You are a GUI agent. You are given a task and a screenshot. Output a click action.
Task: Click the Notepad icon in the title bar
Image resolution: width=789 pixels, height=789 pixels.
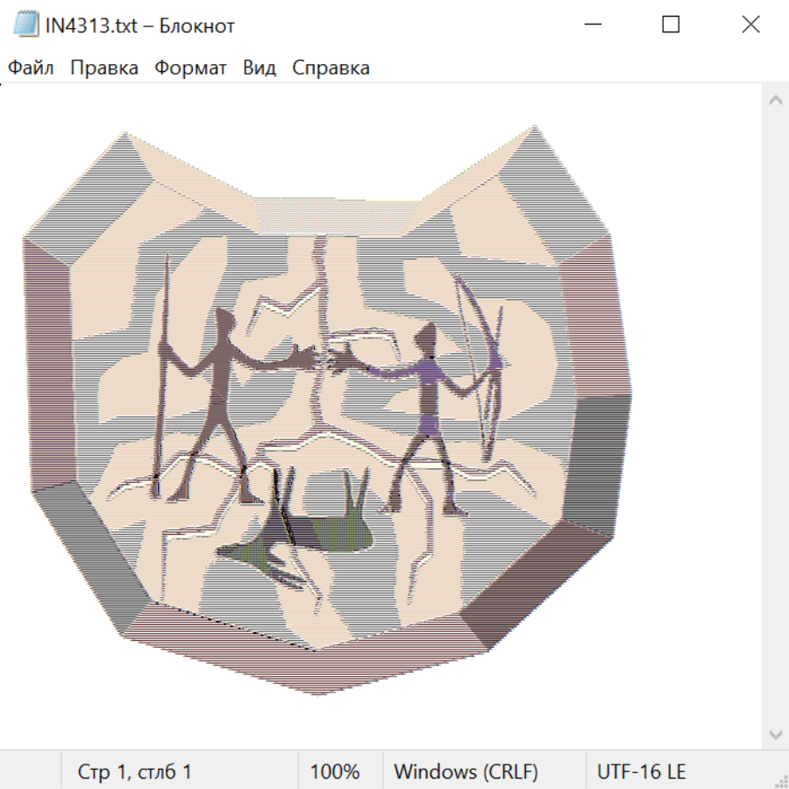pos(25,25)
